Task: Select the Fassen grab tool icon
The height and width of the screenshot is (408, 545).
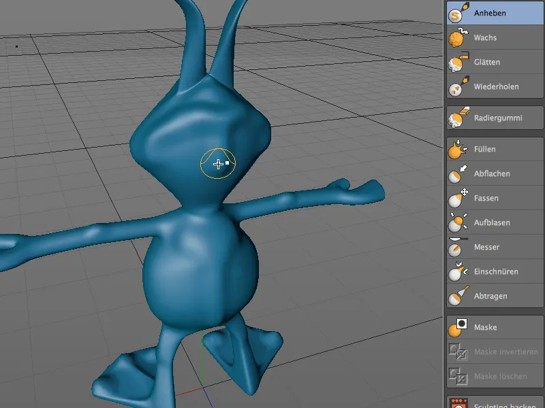Action: click(458, 198)
